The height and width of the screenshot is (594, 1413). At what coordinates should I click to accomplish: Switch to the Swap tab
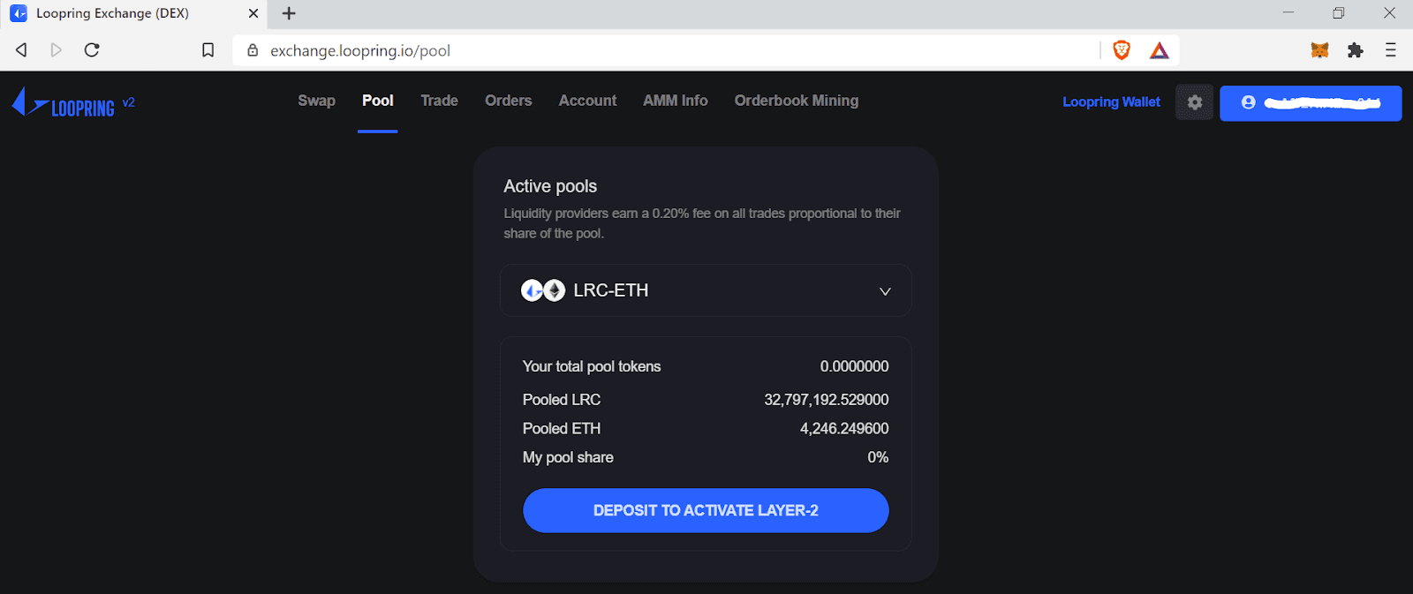316,101
